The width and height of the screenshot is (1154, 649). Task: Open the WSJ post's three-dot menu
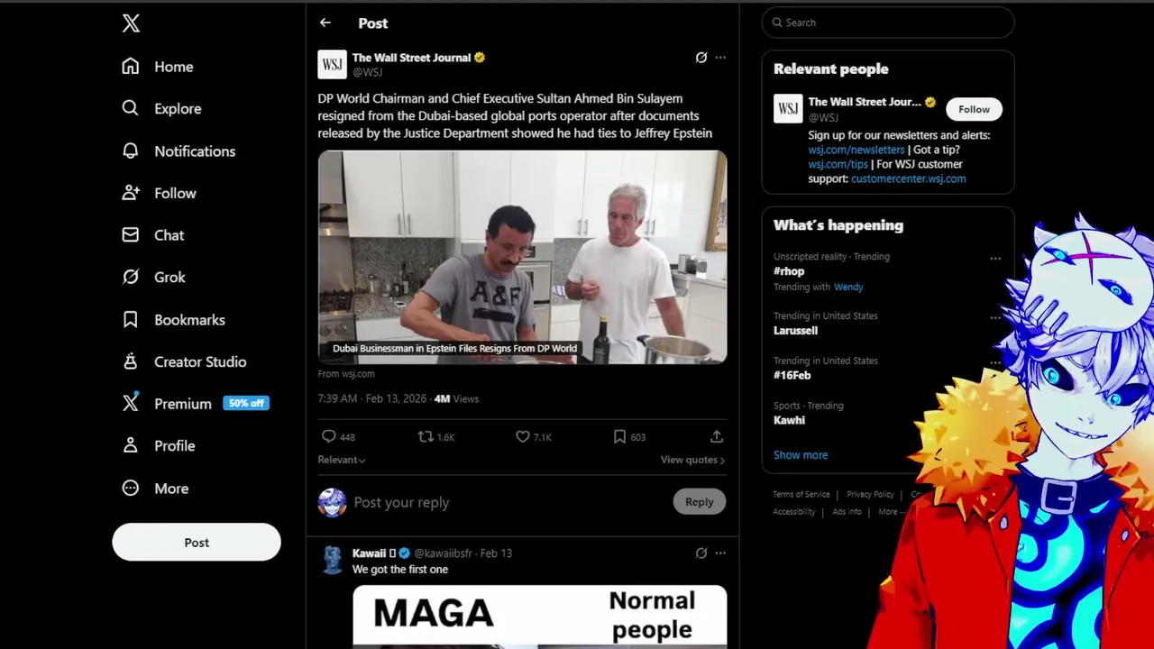coord(720,58)
